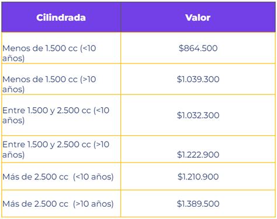277x219 pixels.
Task: Click '(<10 años)' in the Más de 2.500 row
Action: 94,177
